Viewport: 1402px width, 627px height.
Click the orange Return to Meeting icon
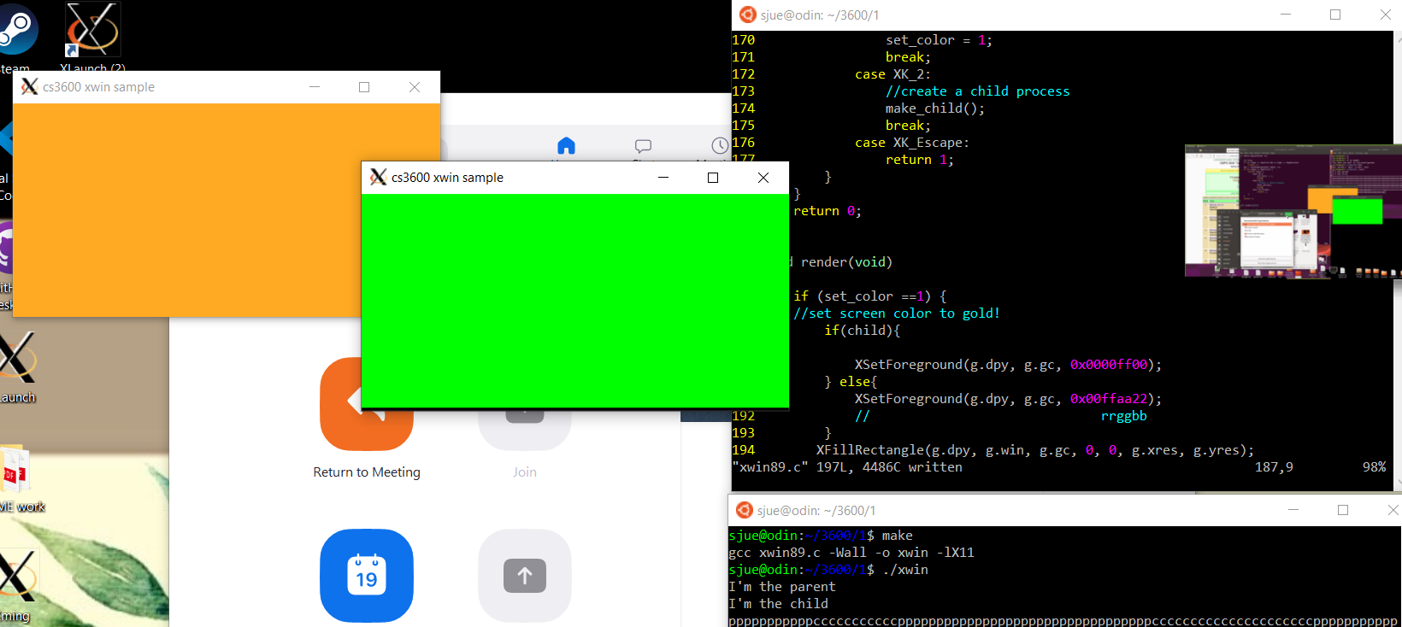367,404
